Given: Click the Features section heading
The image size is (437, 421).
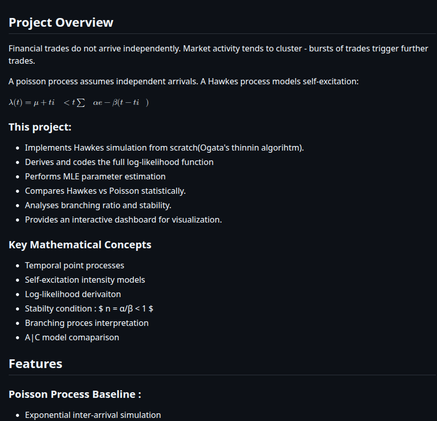Looking at the screenshot, I should coord(36,364).
